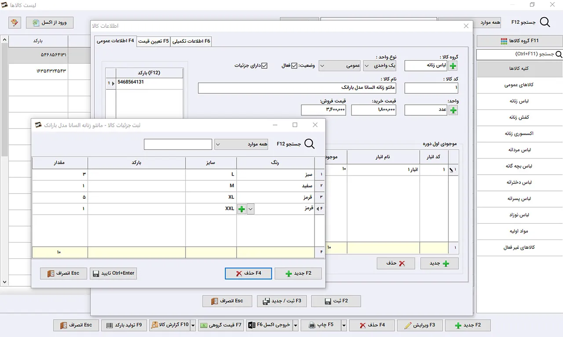Click the green plus in the XXL row
The width and height of the screenshot is (563, 337).
point(241,209)
